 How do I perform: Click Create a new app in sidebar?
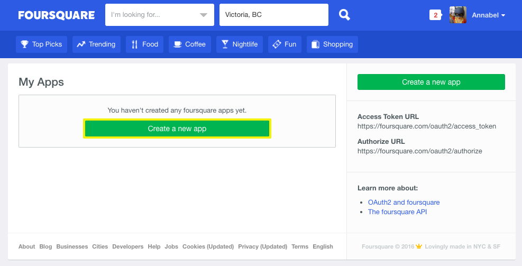431,82
